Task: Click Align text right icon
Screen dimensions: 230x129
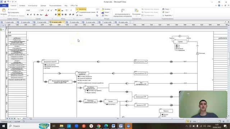Action: (62, 15)
